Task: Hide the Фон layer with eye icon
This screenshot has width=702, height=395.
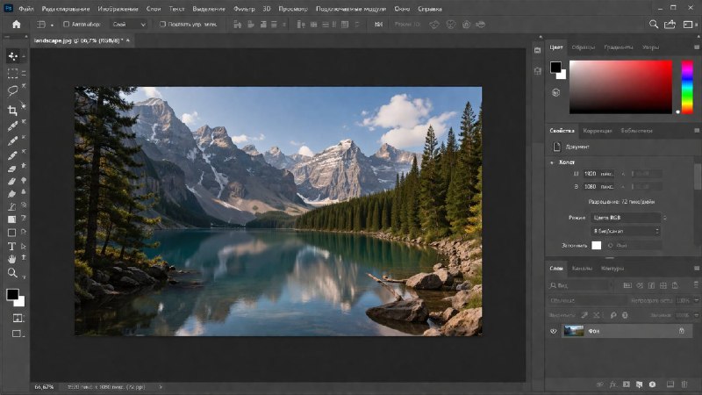Action: click(x=554, y=331)
